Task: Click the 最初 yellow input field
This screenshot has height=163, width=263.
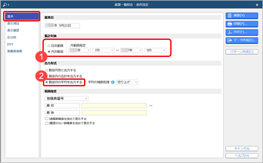Action: (x=114, y=106)
